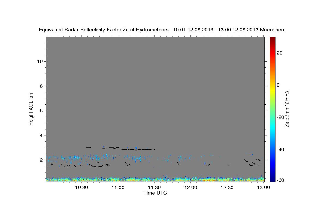327x218 pixels.
Task: Click the '11:00' time tick label
Action: click(118, 187)
